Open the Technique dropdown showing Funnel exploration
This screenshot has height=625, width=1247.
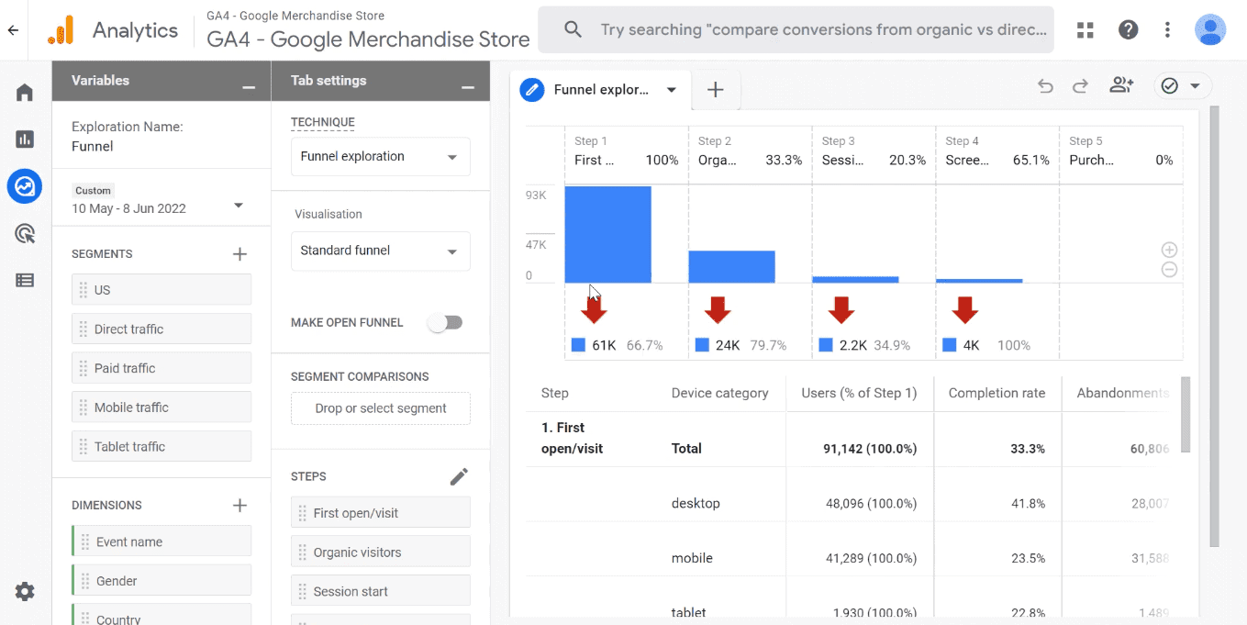(x=380, y=156)
